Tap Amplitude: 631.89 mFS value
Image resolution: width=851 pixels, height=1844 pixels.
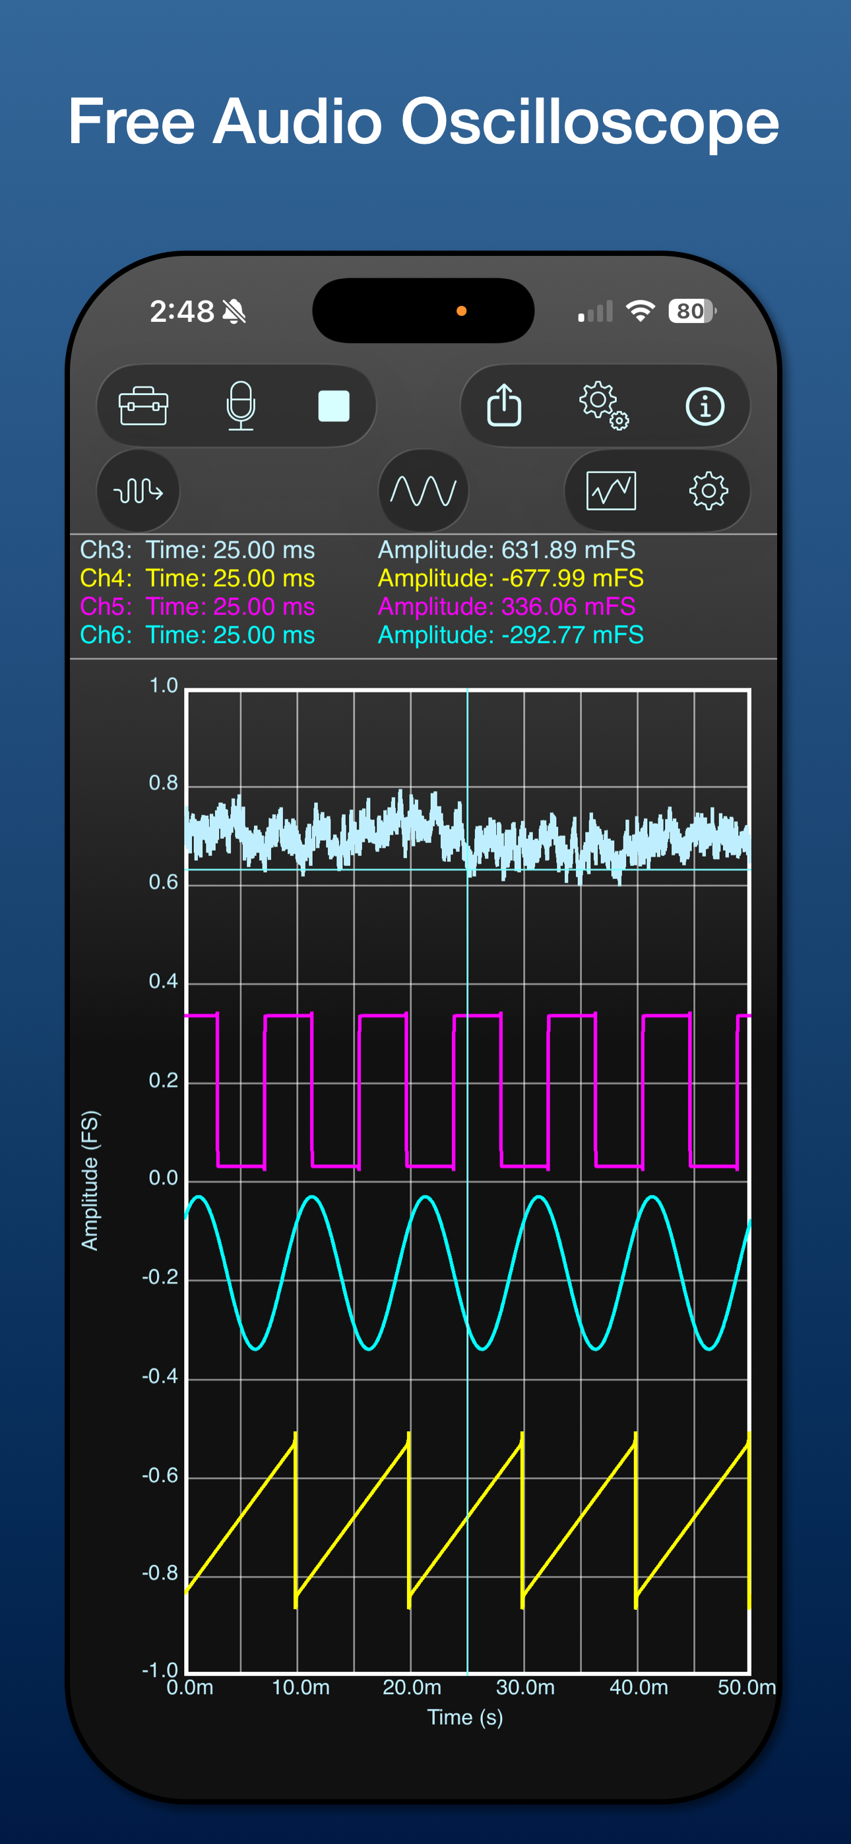[507, 550]
